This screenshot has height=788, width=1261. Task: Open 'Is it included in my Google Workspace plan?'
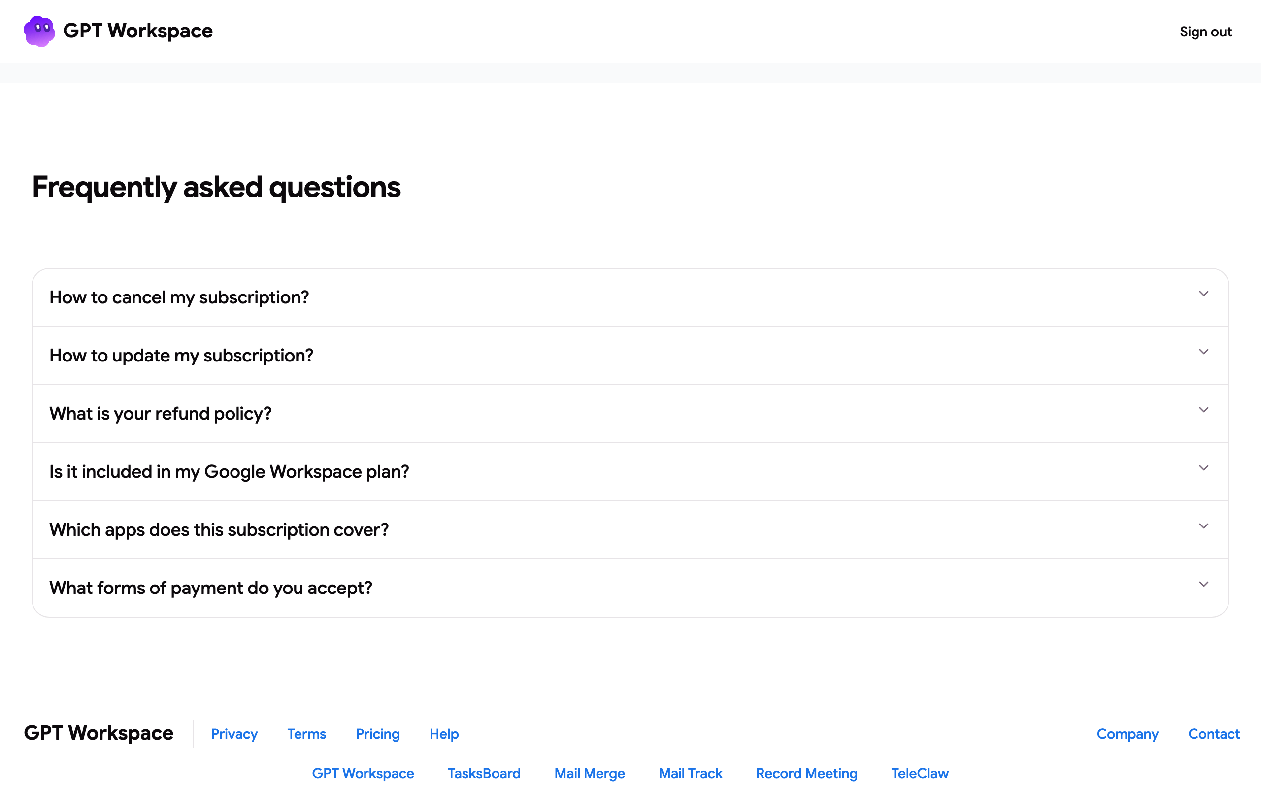pos(630,472)
